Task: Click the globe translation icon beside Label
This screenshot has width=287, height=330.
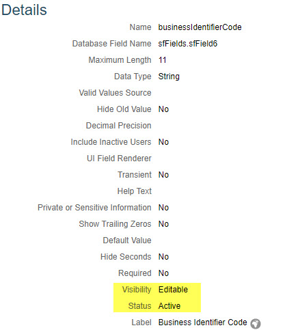Action: [256, 323]
